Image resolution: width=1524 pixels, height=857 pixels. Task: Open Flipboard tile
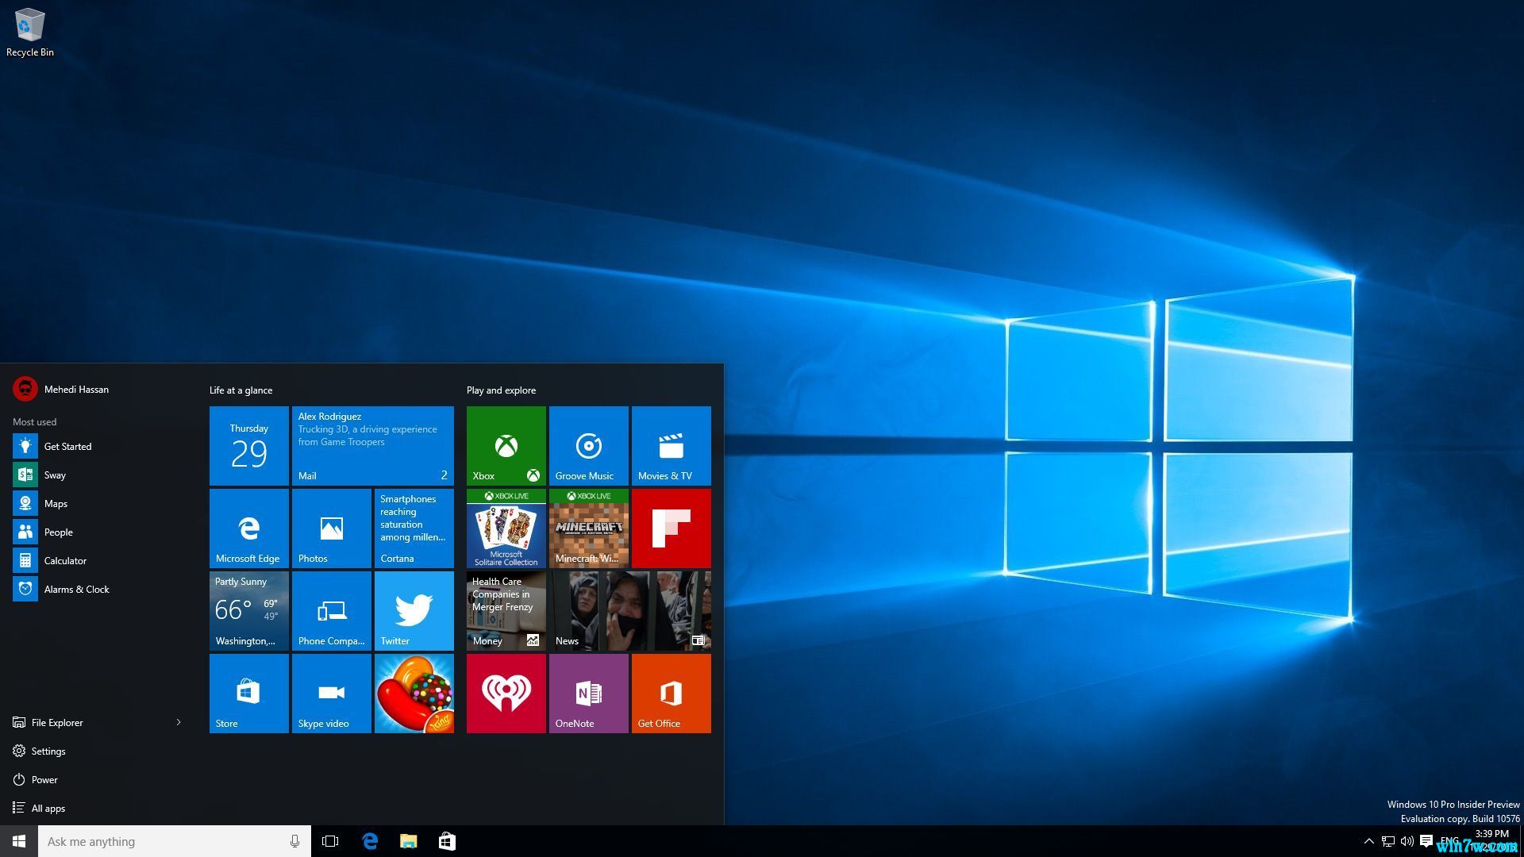click(671, 528)
